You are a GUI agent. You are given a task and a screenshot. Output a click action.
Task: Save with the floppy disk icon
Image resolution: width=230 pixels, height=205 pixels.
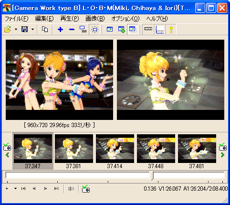coord(25,29)
